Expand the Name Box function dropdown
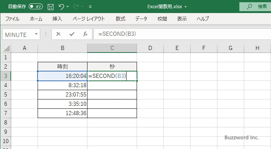The height and width of the screenshot is (149, 271). [36, 34]
